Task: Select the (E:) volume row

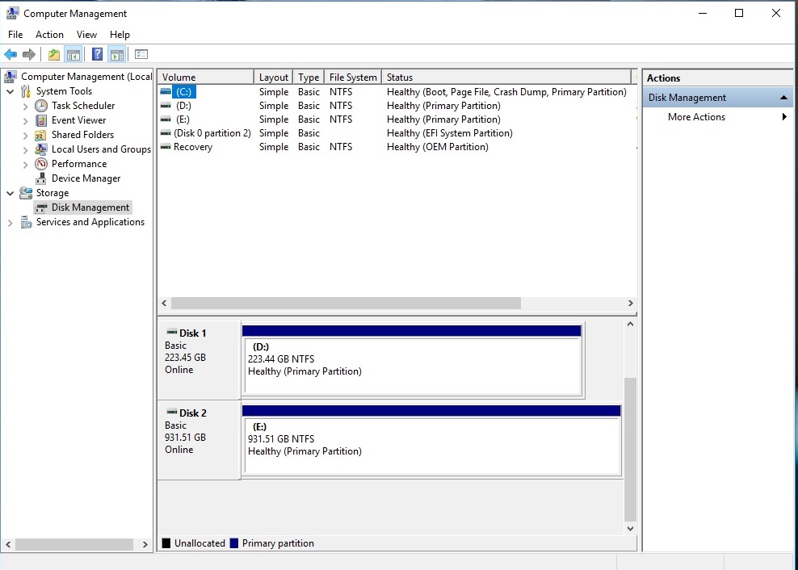Action: click(397, 119)
